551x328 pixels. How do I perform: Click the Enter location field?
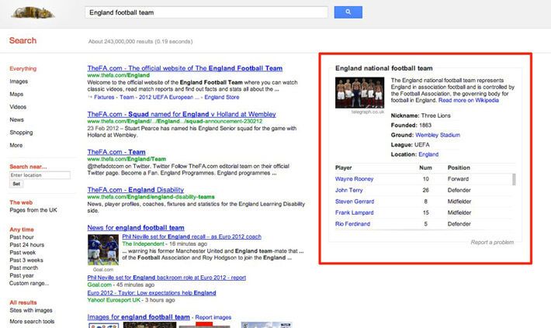(x=40, y=175)
